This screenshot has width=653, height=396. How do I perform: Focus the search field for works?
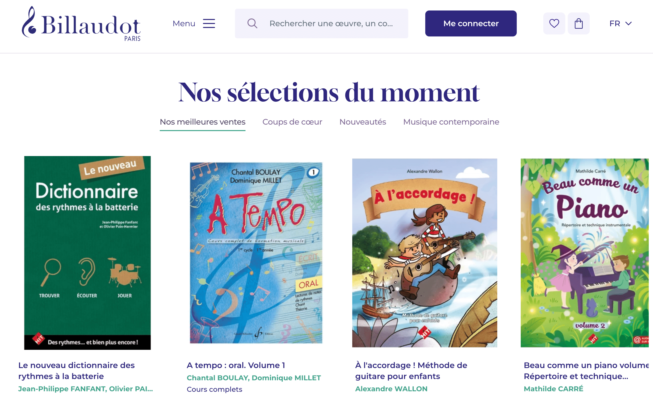tap(321, 23)
